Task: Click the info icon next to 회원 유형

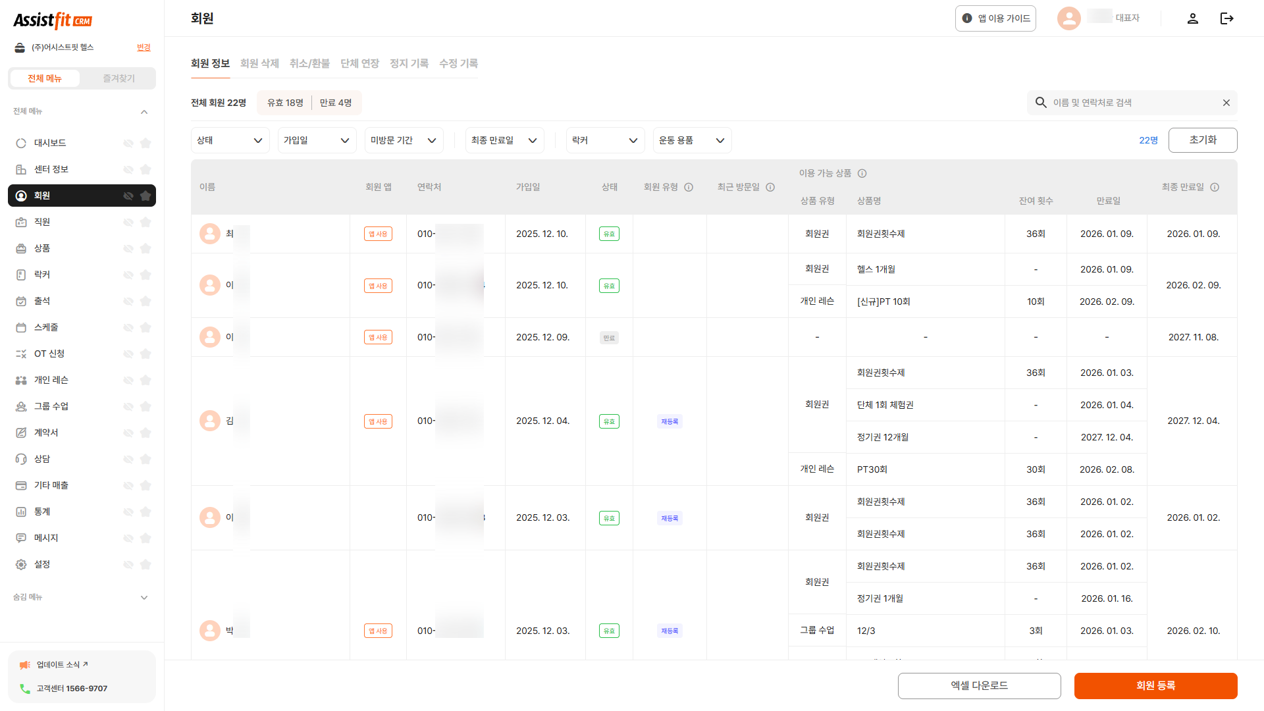Action: click(x=689, y=187)
